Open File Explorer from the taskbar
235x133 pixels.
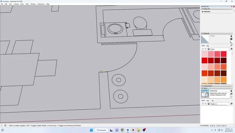click(x=138, y=130)
